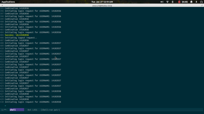Click the Bot L431 position indicator
This screenshot has height=114, width=204.
[32, 110]
